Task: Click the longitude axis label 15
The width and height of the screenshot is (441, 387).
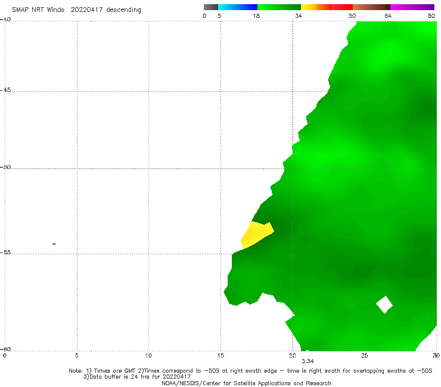Action: pyautogui.click(x=220, y=355)
